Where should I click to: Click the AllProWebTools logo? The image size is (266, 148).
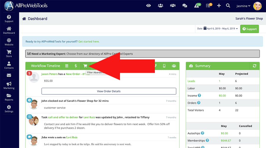click(26, 6)
